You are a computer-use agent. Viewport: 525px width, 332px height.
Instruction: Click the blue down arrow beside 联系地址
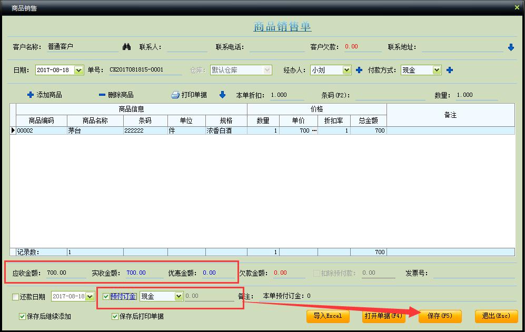(x=511, y=47)
